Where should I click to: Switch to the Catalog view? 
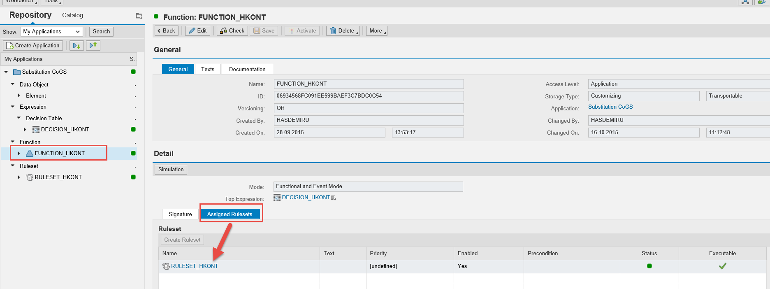tap(72, 15)
